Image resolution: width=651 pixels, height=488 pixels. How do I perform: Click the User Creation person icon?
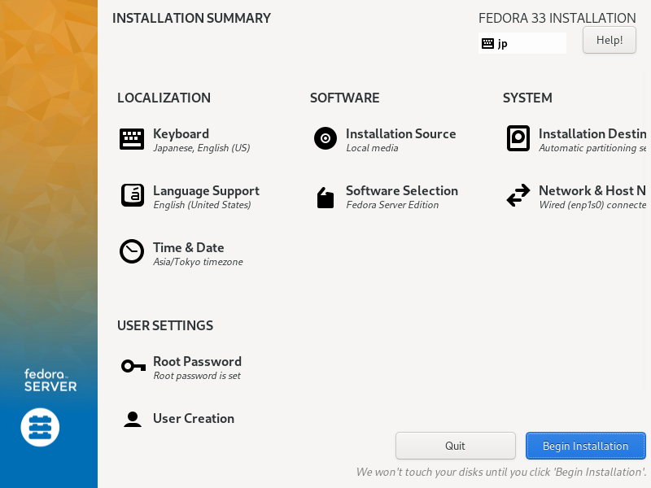[133, 419]
